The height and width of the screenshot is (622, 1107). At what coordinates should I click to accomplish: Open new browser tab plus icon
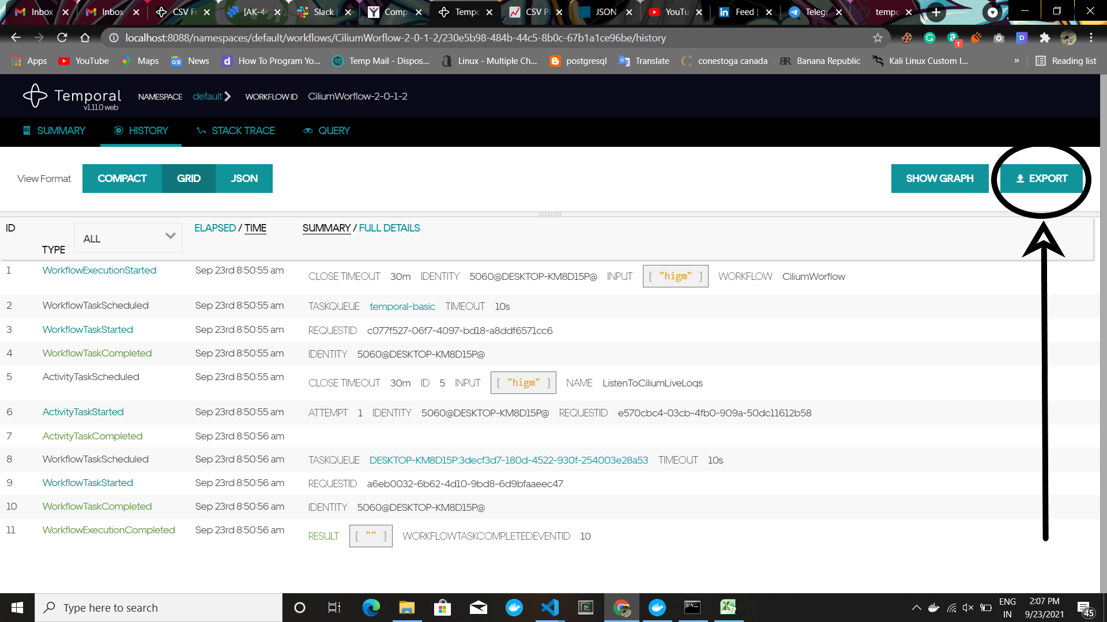coord(936,12)
